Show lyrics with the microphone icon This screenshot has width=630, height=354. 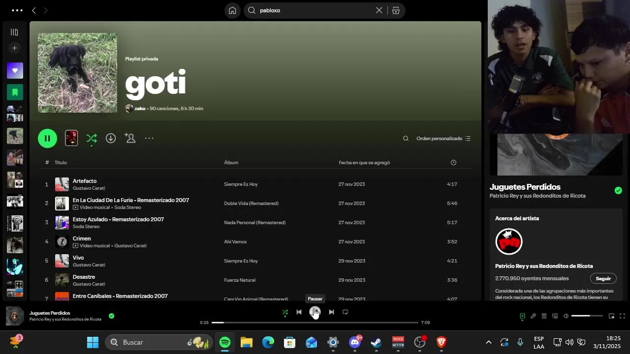tap(533, 316)
